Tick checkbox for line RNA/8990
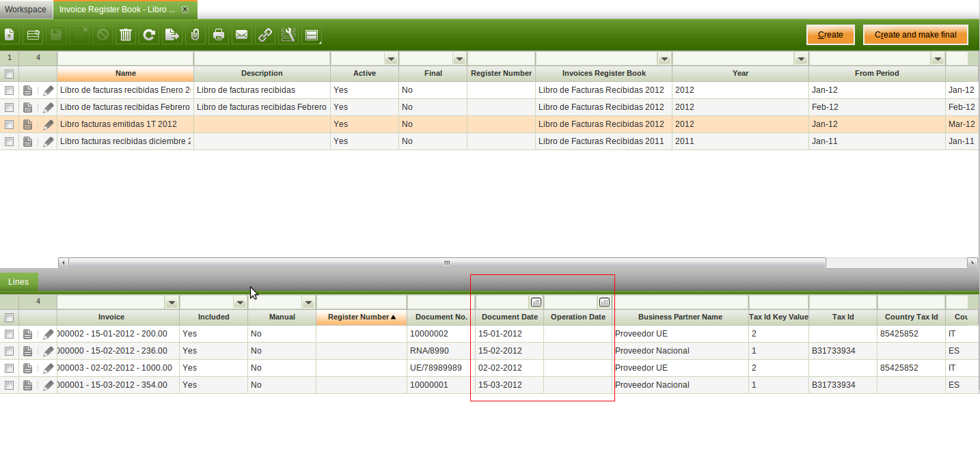Viewport: 980px width, 471px height. coord(10,351)
